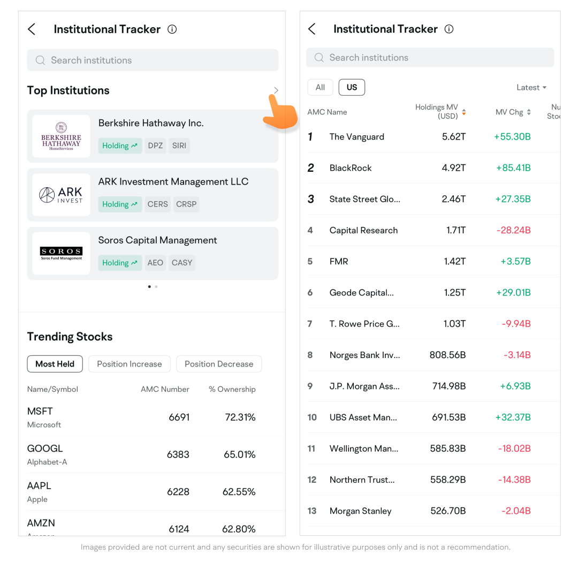Image resolution: width=578 pixels, height=563 pixels.
Task: Click search magnifier in right search bar
Action: [319, 57]
